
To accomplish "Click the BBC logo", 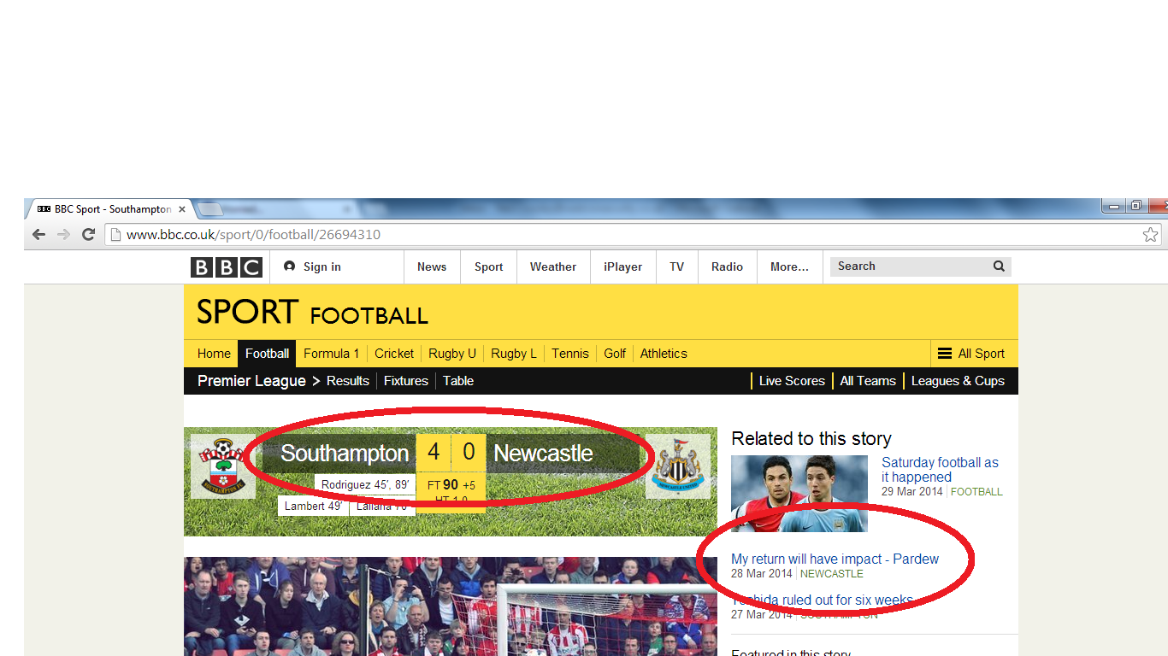I will pyautogui.click(x=227, y=267).
